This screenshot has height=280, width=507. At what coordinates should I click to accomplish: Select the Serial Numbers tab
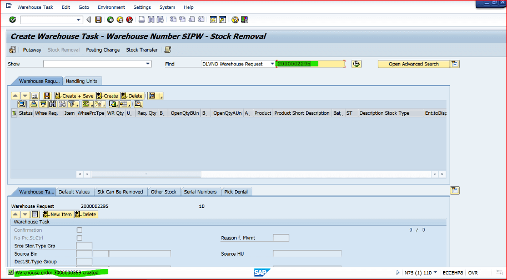pyautogui.click(x=200, y=191)
